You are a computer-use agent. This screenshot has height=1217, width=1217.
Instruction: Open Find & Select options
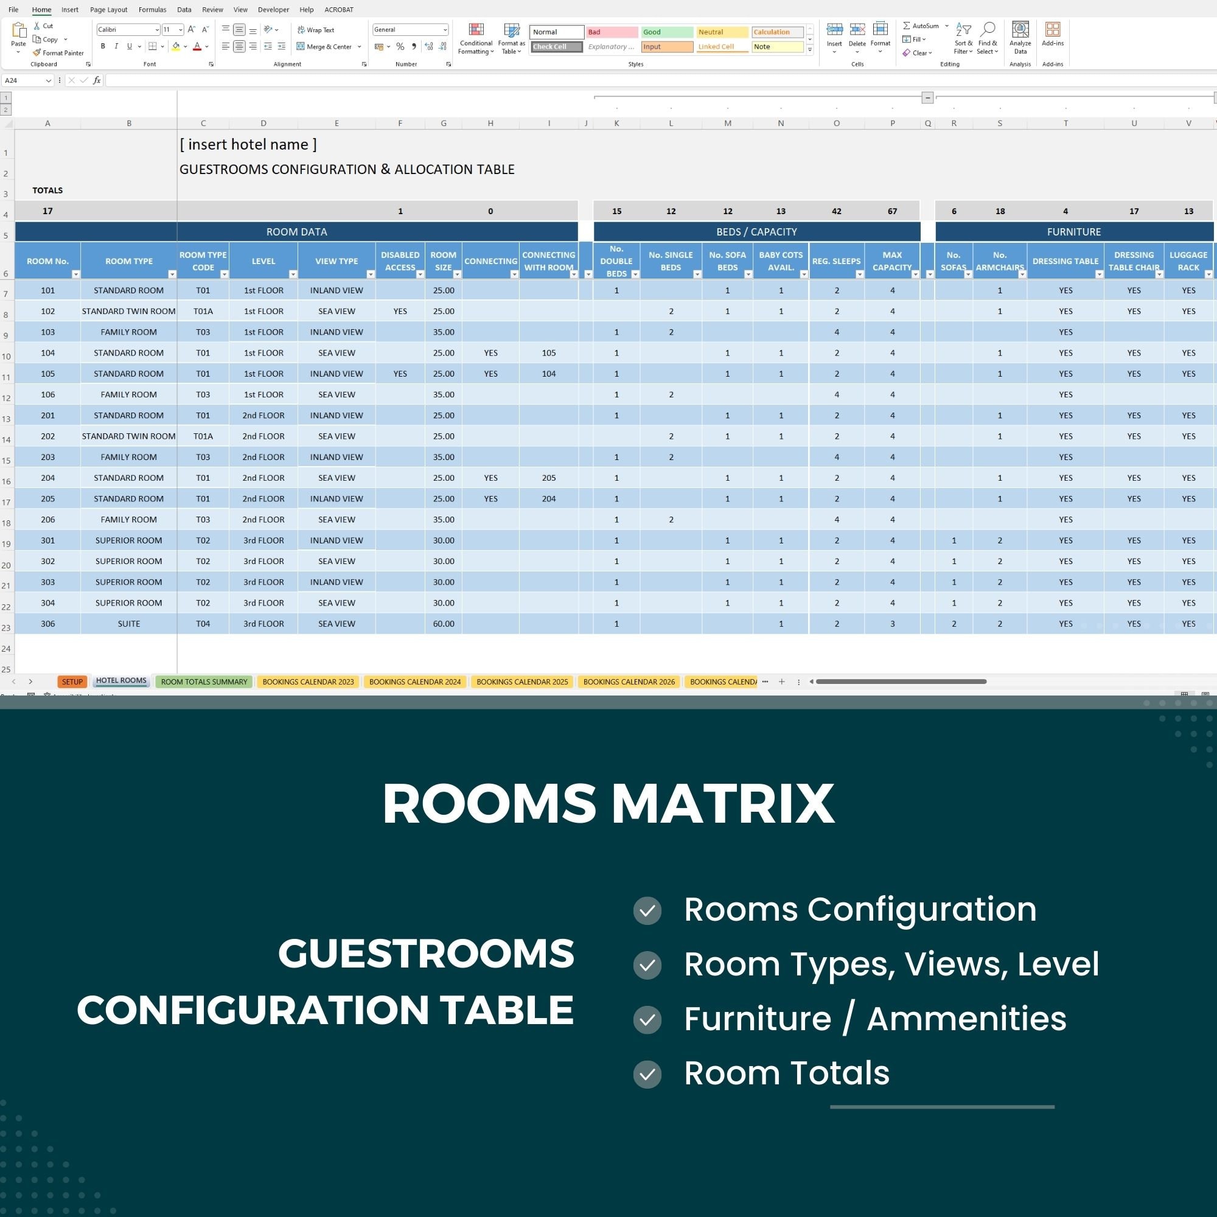987,38
